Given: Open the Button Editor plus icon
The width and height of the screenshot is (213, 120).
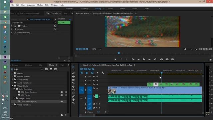Looking at the screenshot, I should 210,60.
